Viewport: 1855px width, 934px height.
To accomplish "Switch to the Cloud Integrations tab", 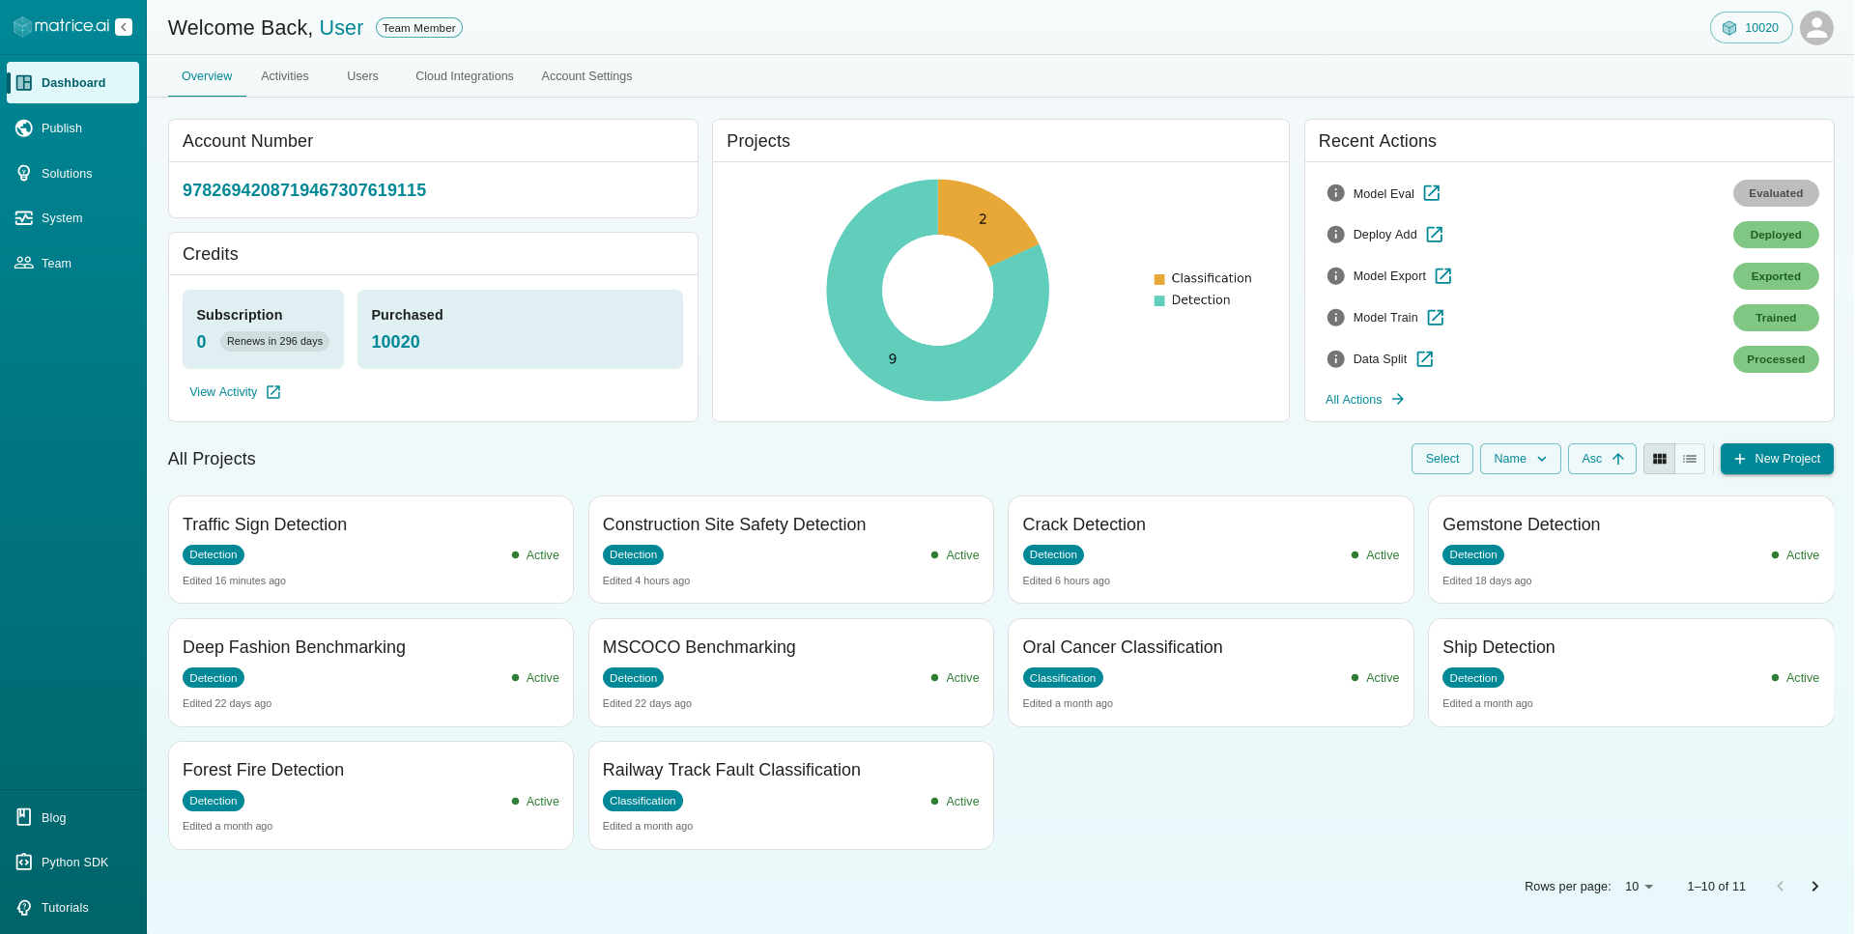I will pyautogui.click(x=464, y=76).
